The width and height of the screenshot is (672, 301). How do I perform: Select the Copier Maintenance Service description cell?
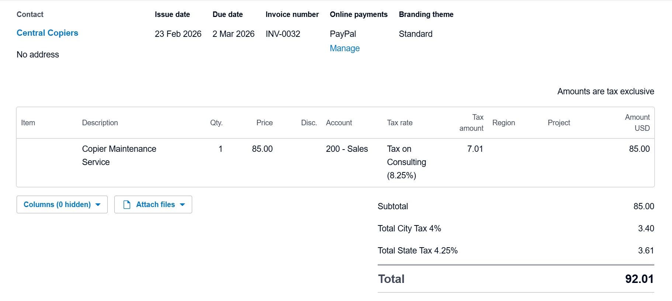coord(119,155)
